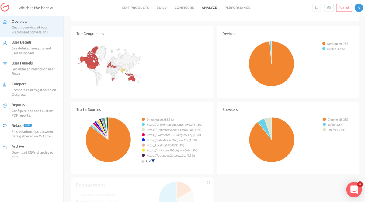Click Direct Access orange legend swatch
Image resolution: width=365 pixels, height=202 pixels.
[x=143, y=120]
